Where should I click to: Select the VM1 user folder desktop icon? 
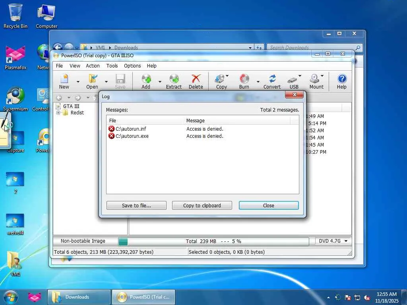(15, 263)
